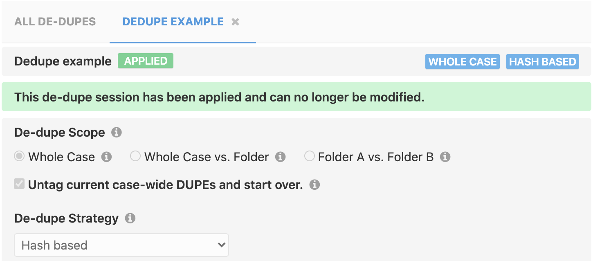Toggle the Untag current case-wide DUPEs checkbox
The width and height of the screenshot is (593, 261).
click(19, 184)
